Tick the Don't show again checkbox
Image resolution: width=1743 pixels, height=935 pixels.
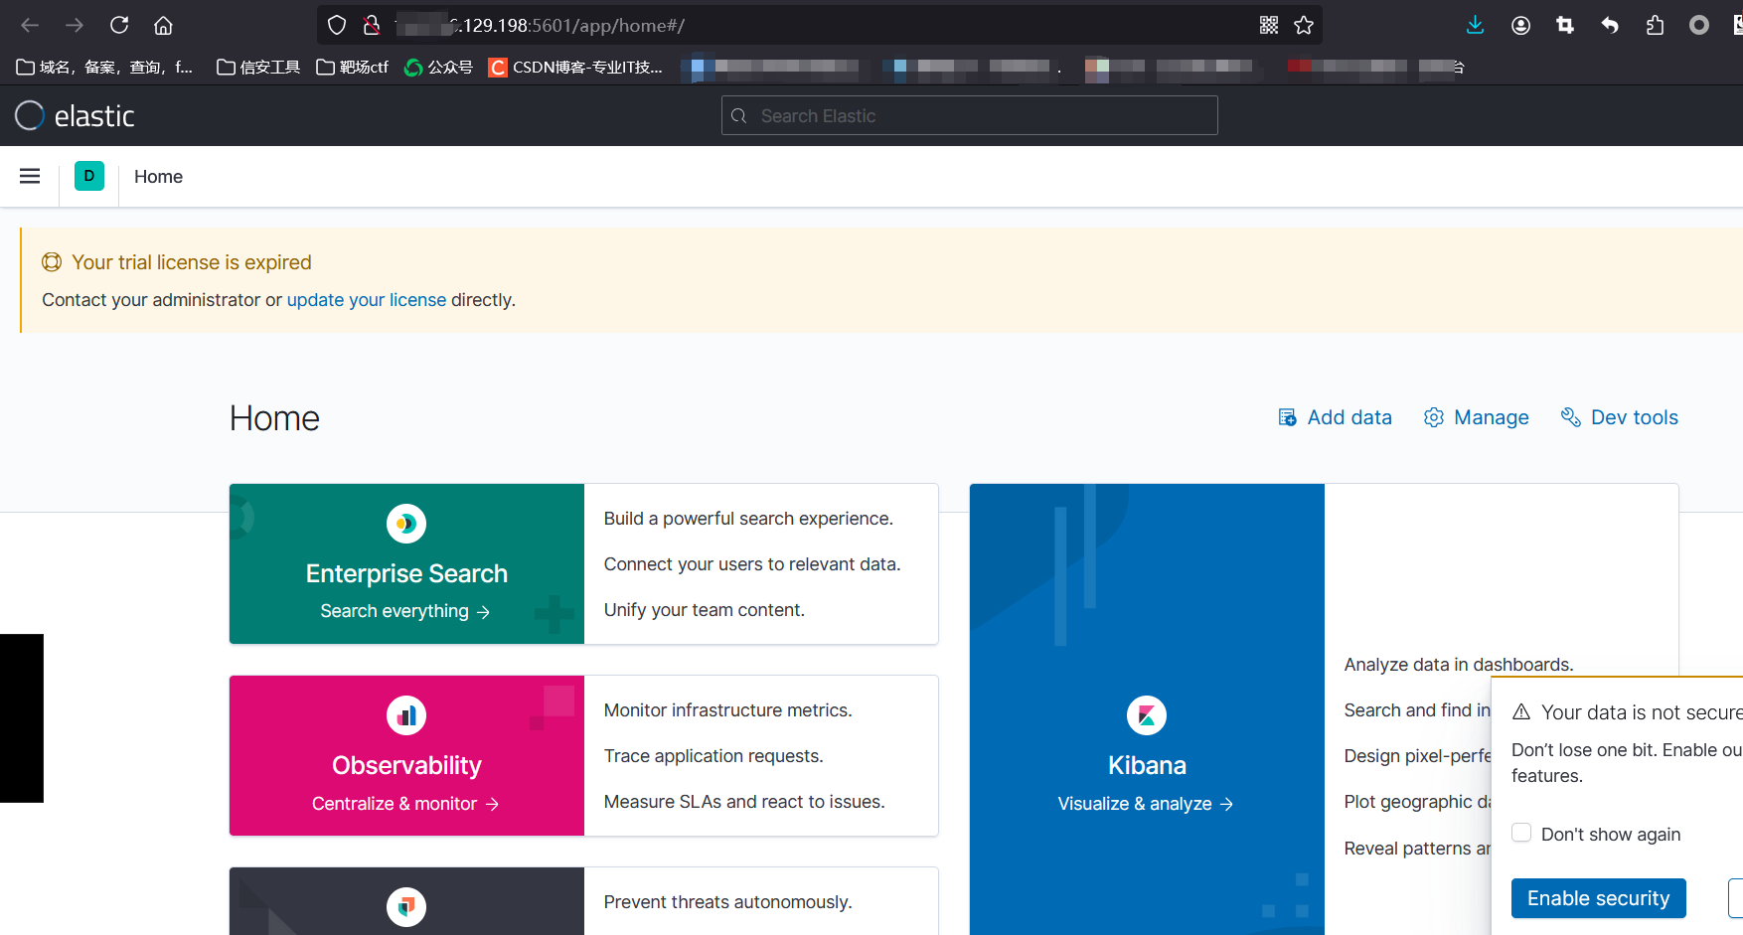pos(1521,833)
